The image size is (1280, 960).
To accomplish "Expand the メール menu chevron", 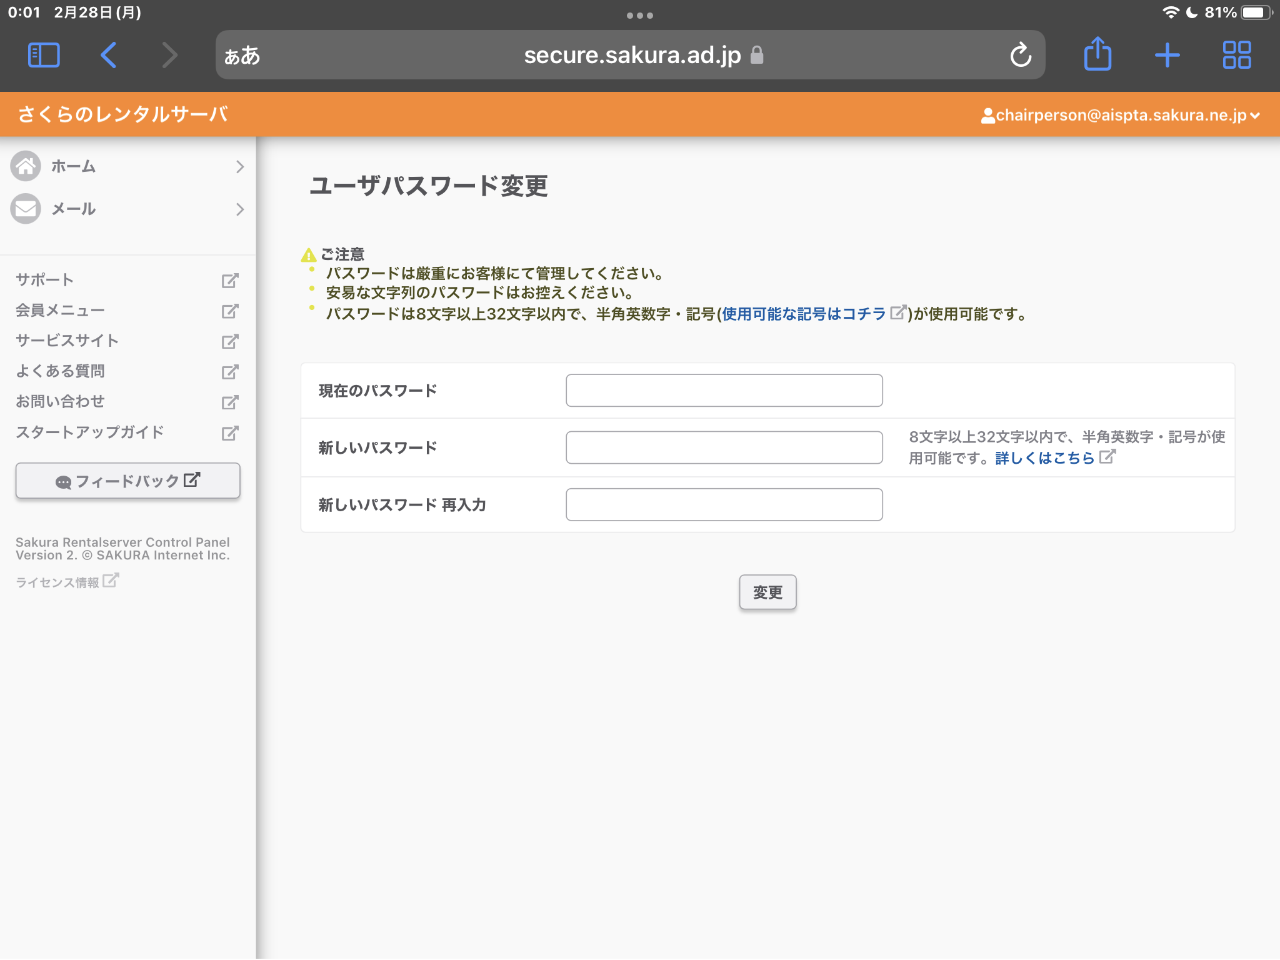I will click(x=240, y=209).
